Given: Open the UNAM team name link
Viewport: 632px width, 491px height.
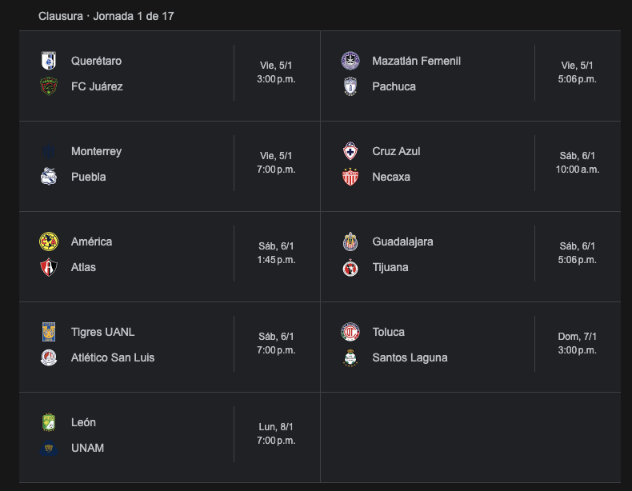Looking at the screenshot, I should (x=87, y=448).
